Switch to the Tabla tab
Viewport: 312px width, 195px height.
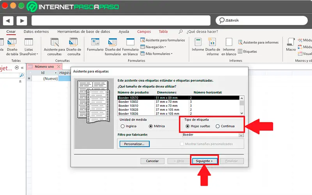(x=163, y=32)
